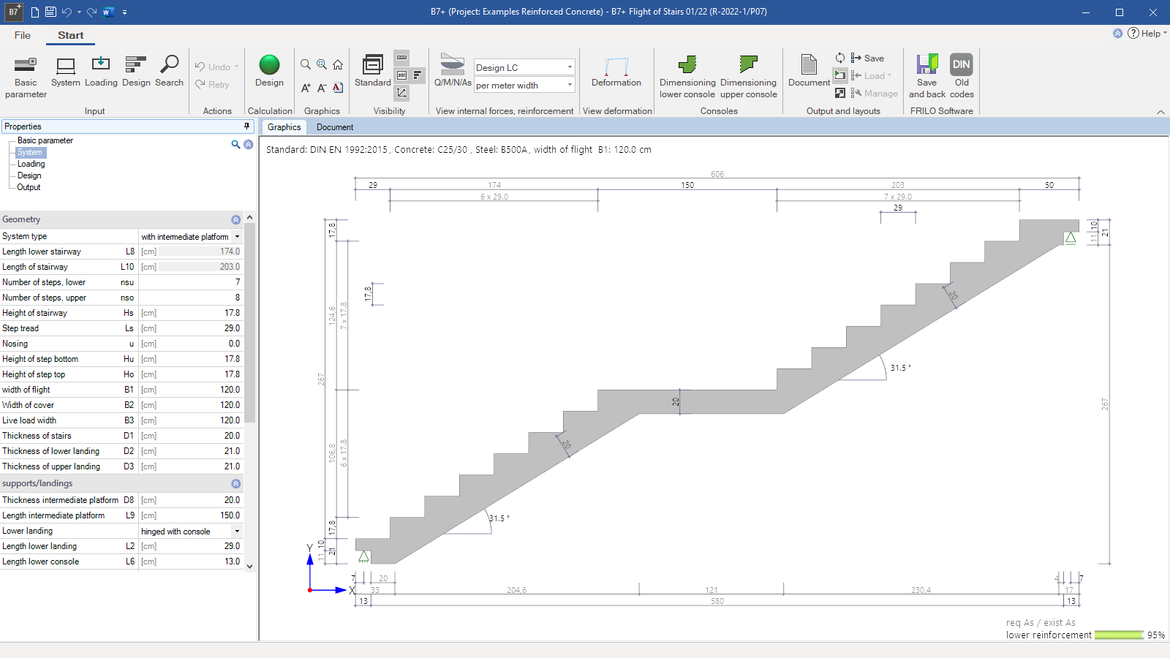Switch to the Document tab
Viewport: 1170px width, 658px height.
pyautogui.click(x=335, y=126)
